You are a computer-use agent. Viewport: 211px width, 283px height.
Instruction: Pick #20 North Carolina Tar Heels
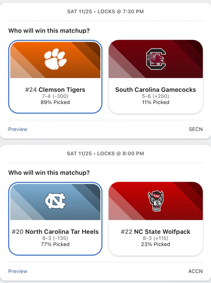55,232
